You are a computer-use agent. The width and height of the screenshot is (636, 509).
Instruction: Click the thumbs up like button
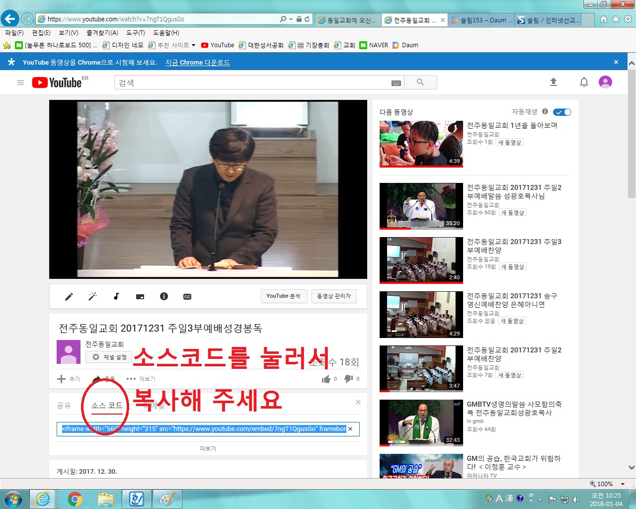tap(326, 379)
